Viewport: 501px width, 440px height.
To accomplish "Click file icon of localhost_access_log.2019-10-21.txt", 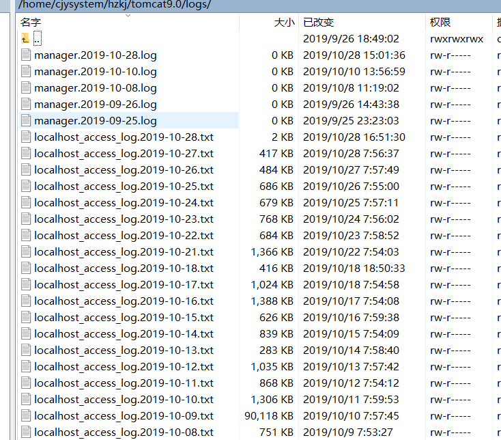I will 26,252.
